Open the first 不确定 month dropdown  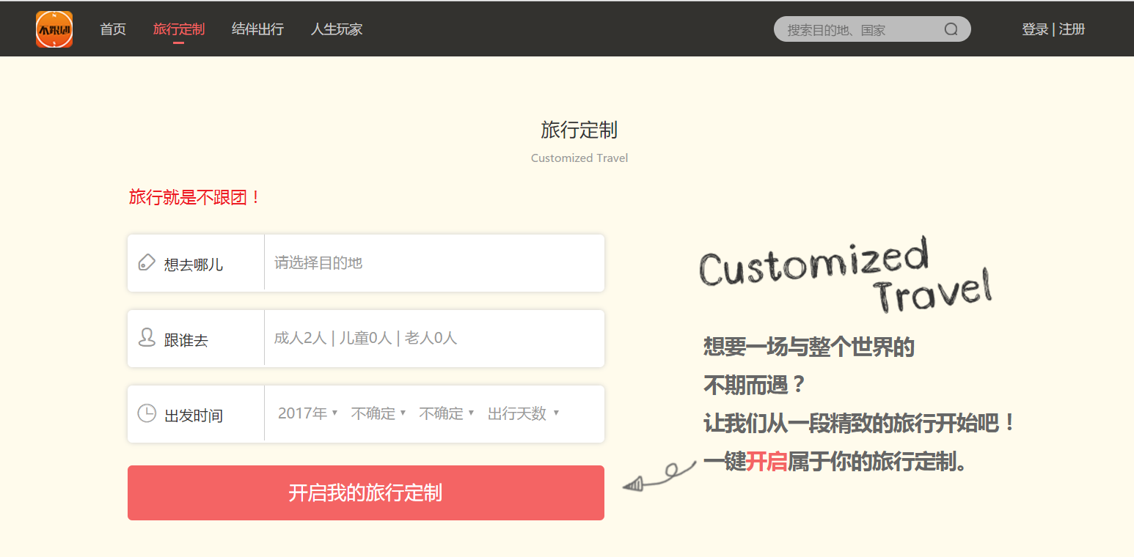378,413
